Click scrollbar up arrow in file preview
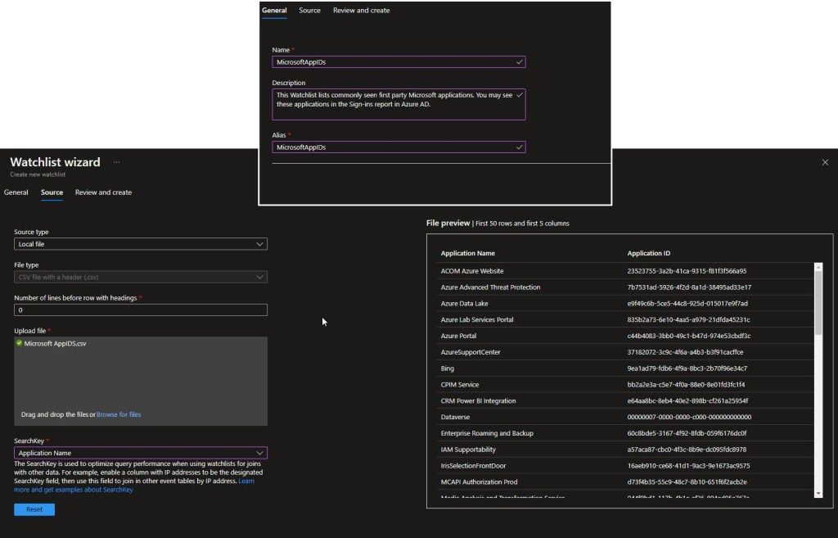Screen dimensions: 838x538 click(818, 267)
